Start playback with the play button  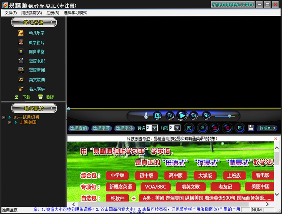pos(182,116)
